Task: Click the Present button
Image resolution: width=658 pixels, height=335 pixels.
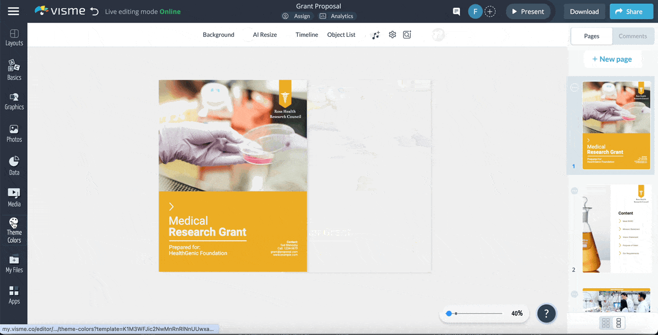Action: click(528, 11)
